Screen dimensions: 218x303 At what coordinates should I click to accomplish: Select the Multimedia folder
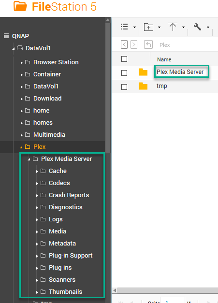point(49,135)
